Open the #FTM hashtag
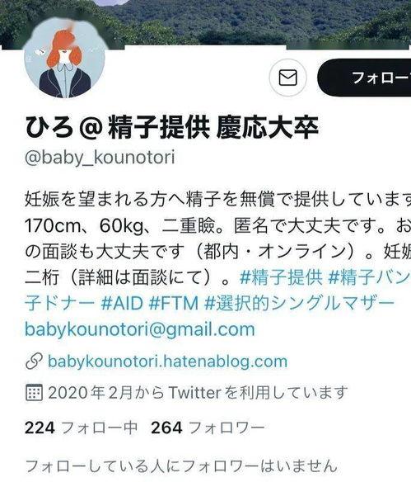411x482 pixels. [174, 303]
